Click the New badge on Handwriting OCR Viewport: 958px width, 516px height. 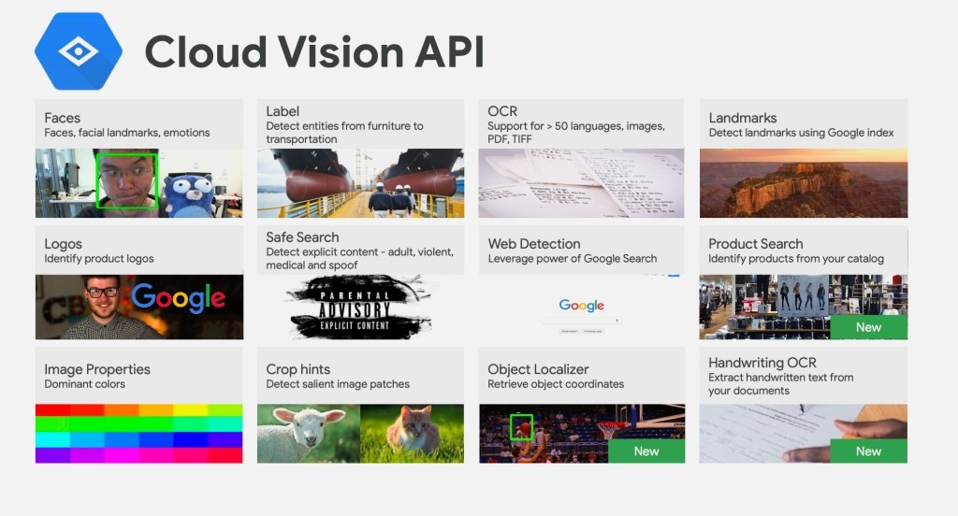868,451
